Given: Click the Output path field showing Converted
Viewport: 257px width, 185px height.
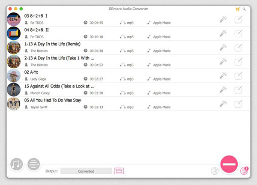Looking at the screenshot, I should 86,171.
